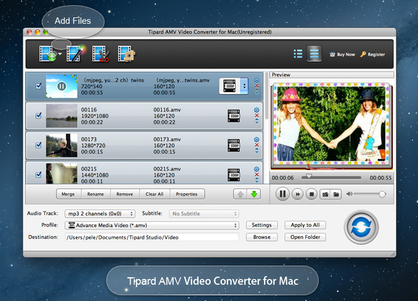Adjust the volume slider knob
This screenshot has width=418, height=301.
pos(382,194)
